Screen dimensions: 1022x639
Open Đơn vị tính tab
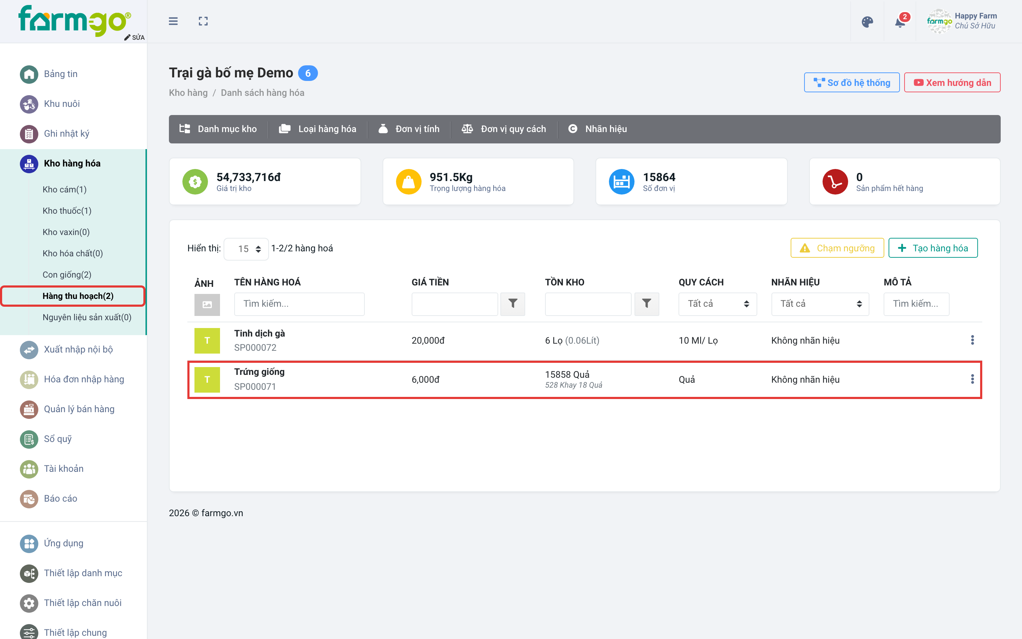coord(409,129)
